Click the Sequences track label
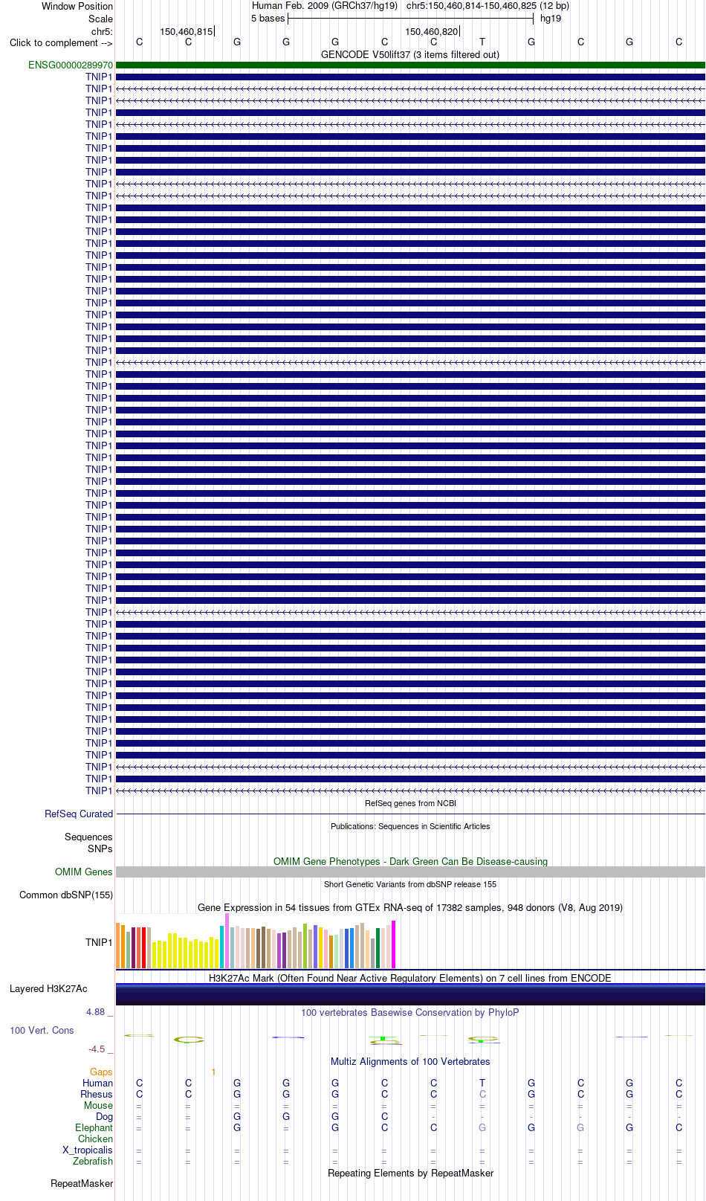This screenshot has height=1201, width=706. tap(88, 837)
